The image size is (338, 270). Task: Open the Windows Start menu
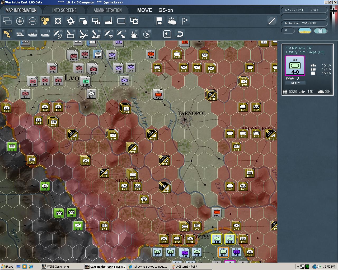[x=7, y=267]
